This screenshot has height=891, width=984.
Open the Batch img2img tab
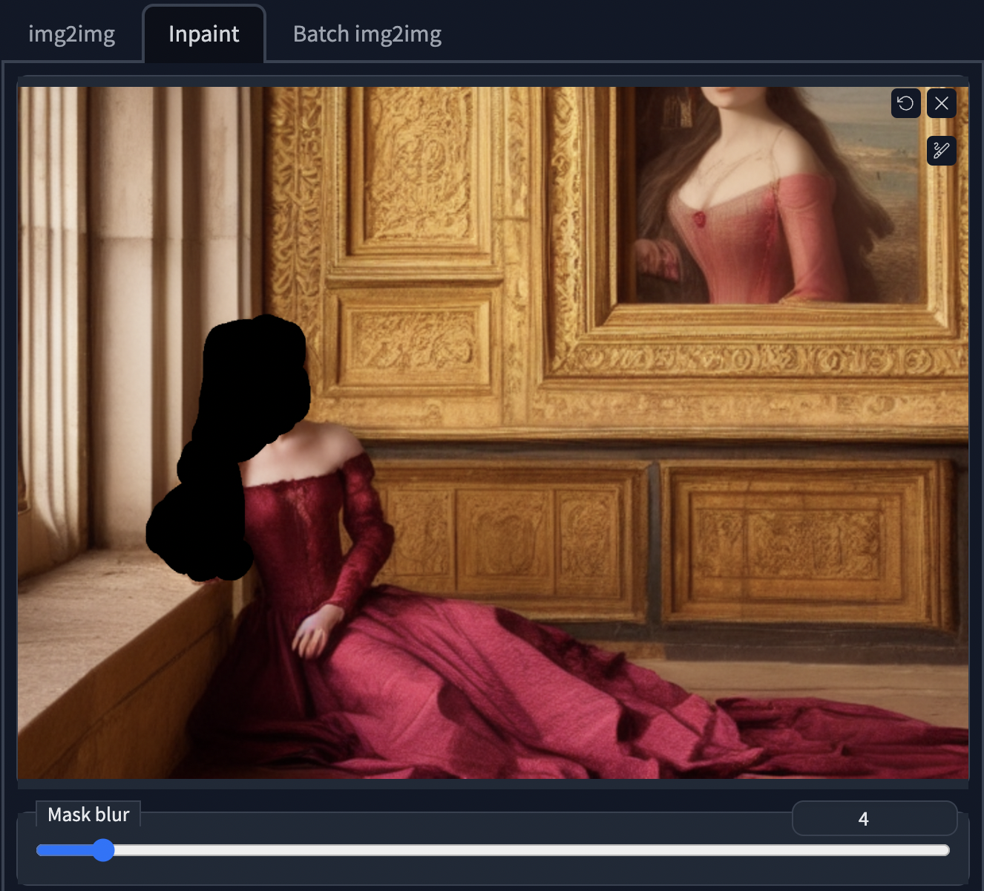click(367, 34)
